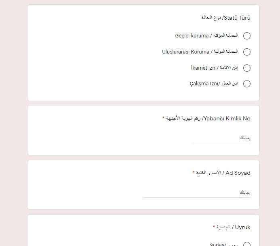Select the Suriye nationality radio button
This screenshot has width=280, height=246.
coord(247,244)
